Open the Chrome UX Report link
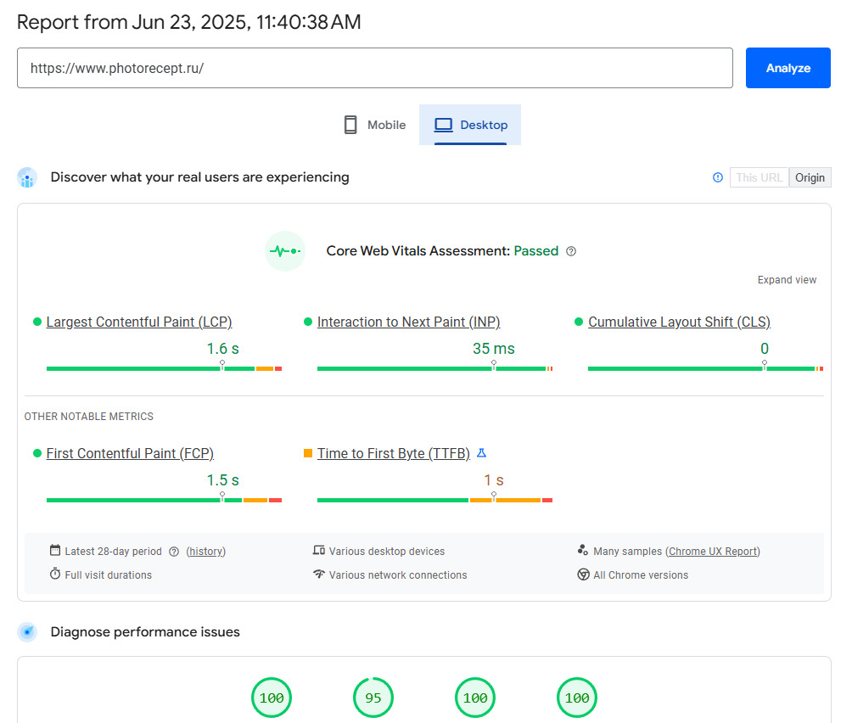 [713, 552]
